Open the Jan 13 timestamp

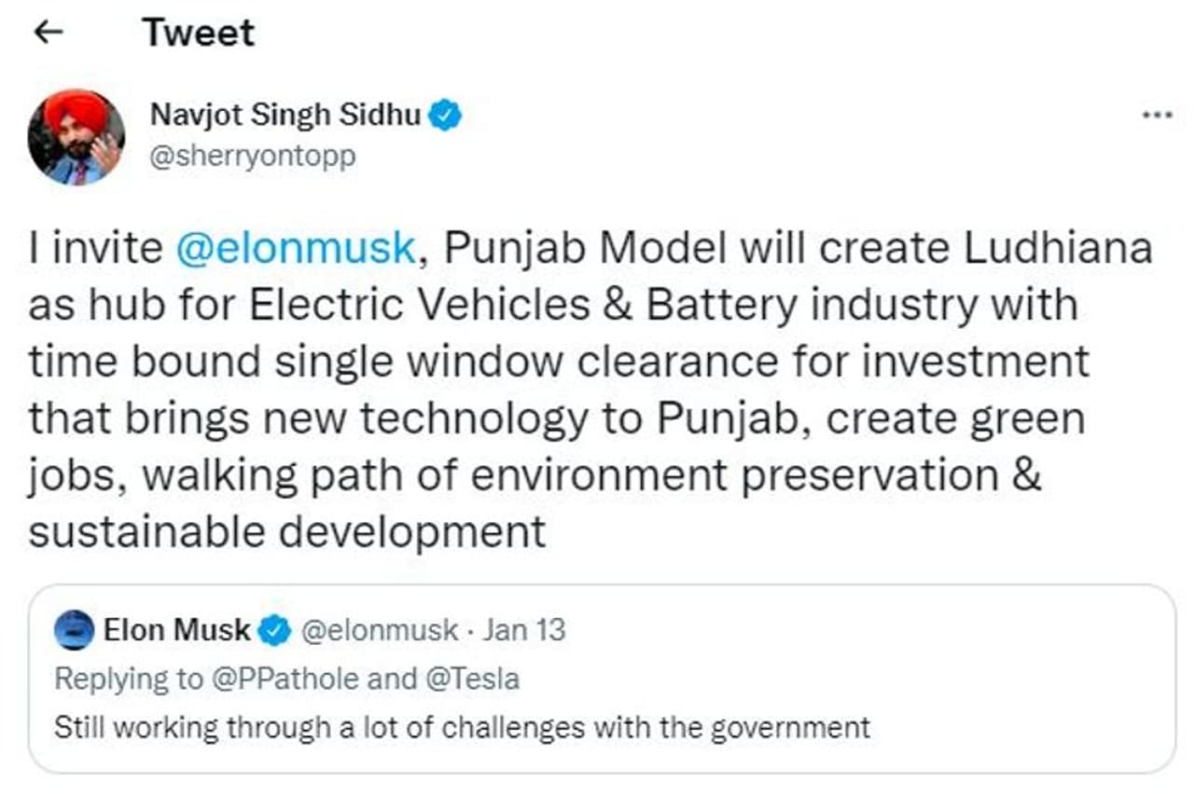click(525, 630)
